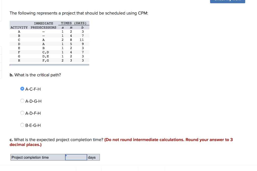Click the IMMEDIATE PREDECESSORS column header
This screenshot has width=257, height=171.
click(x=43, y=25)
